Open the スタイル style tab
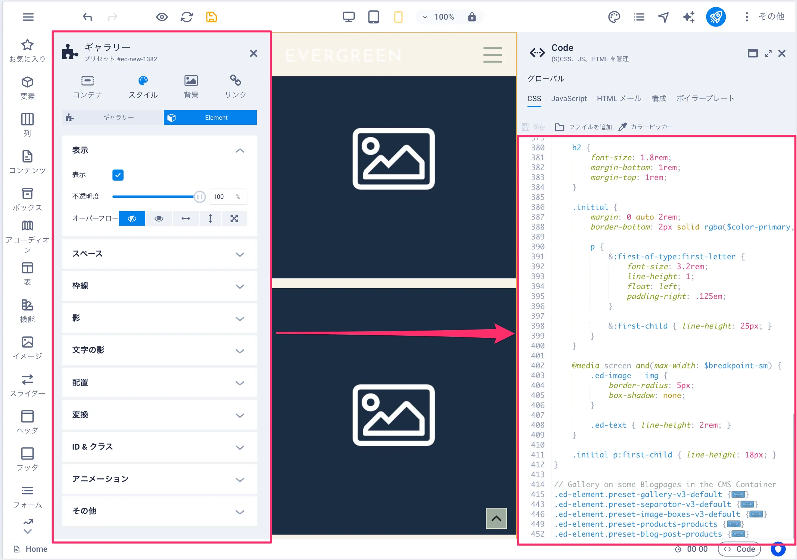This screenshot has height=560, width=797. (x=143, y=87)
